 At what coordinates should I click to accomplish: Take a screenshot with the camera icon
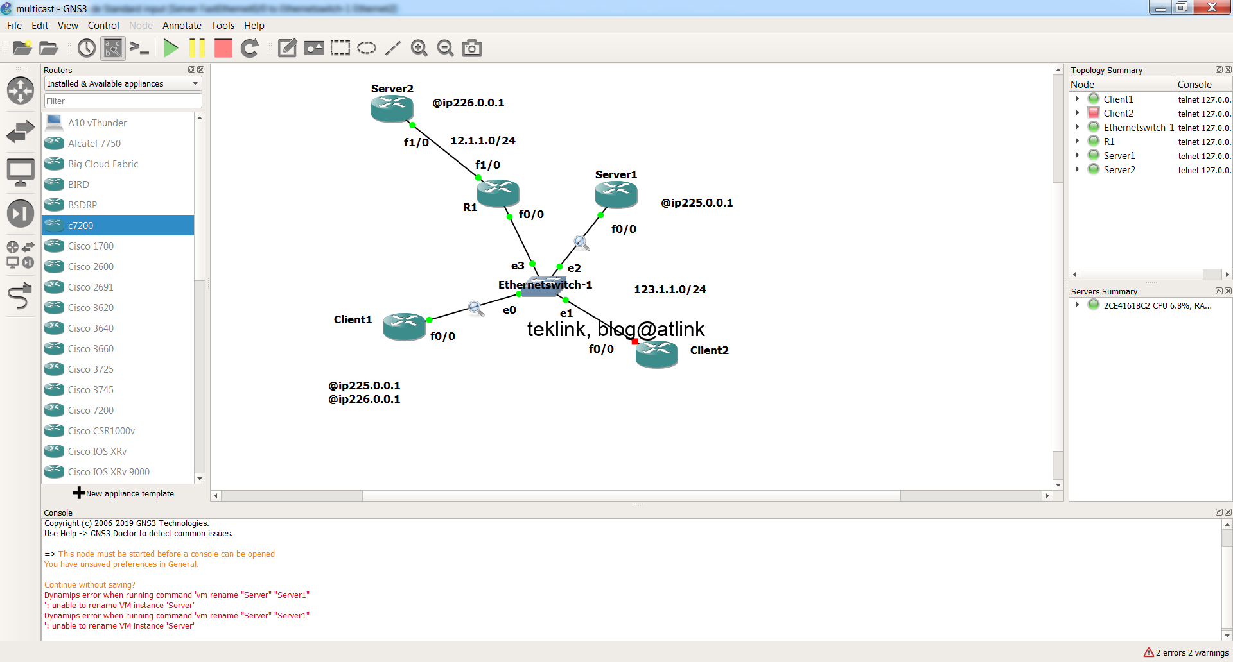click(x=471, y=47)
